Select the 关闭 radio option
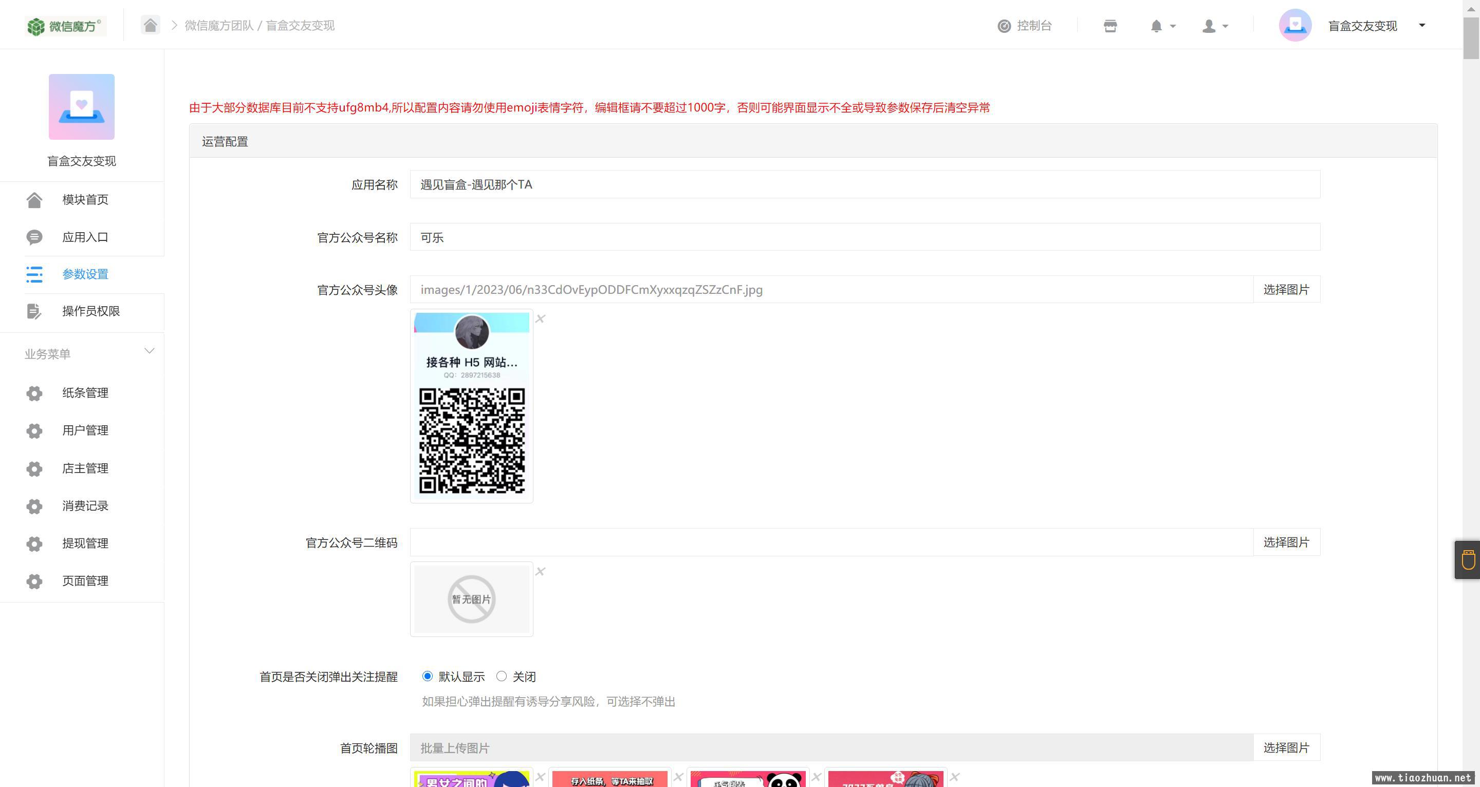 click(x=502, y=676)
